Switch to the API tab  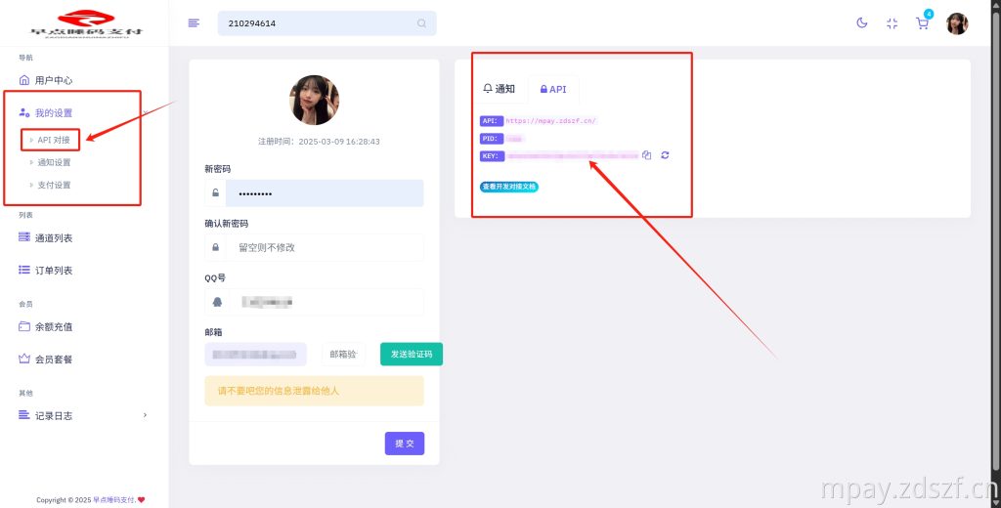[553, 89]
